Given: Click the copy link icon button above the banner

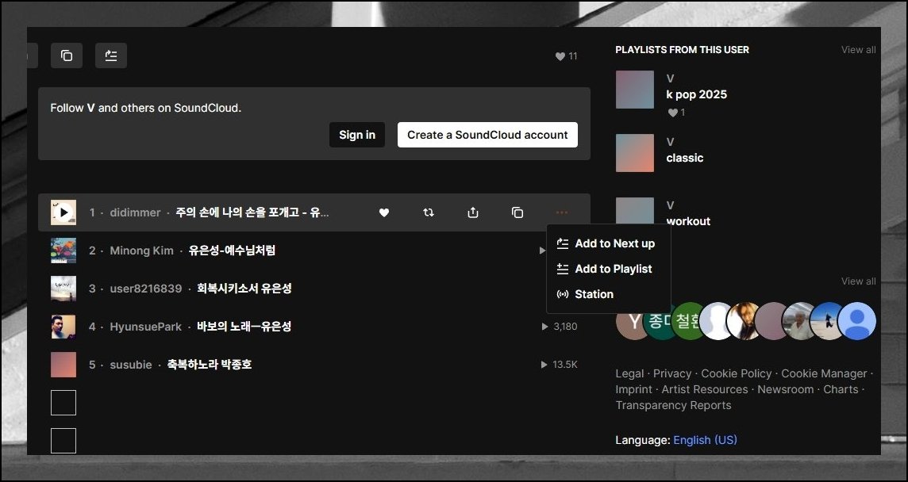Looking at the screenshot, I should 67,55.
